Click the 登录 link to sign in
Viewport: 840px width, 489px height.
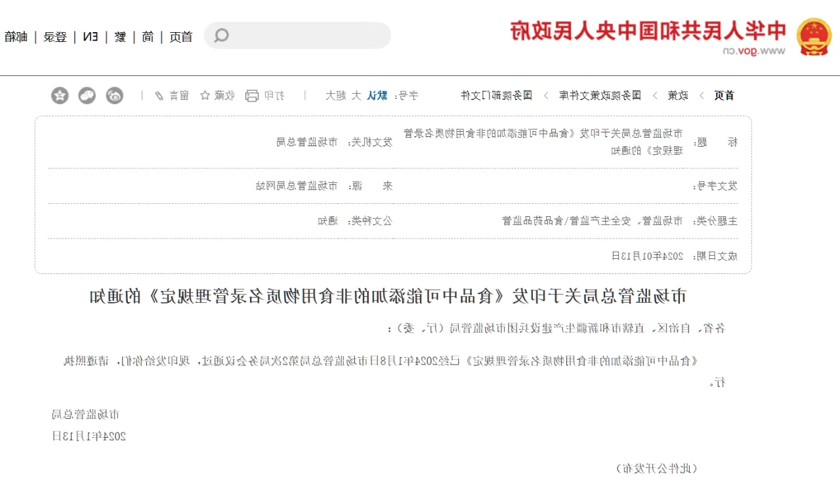[56, 37]
